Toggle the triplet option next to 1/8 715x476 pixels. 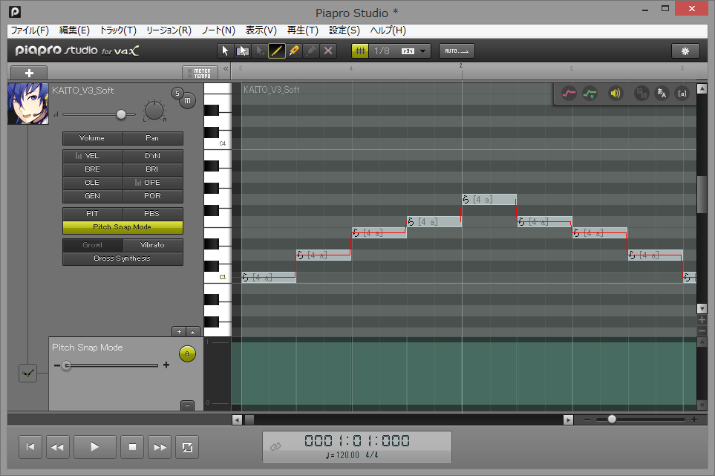408,51
